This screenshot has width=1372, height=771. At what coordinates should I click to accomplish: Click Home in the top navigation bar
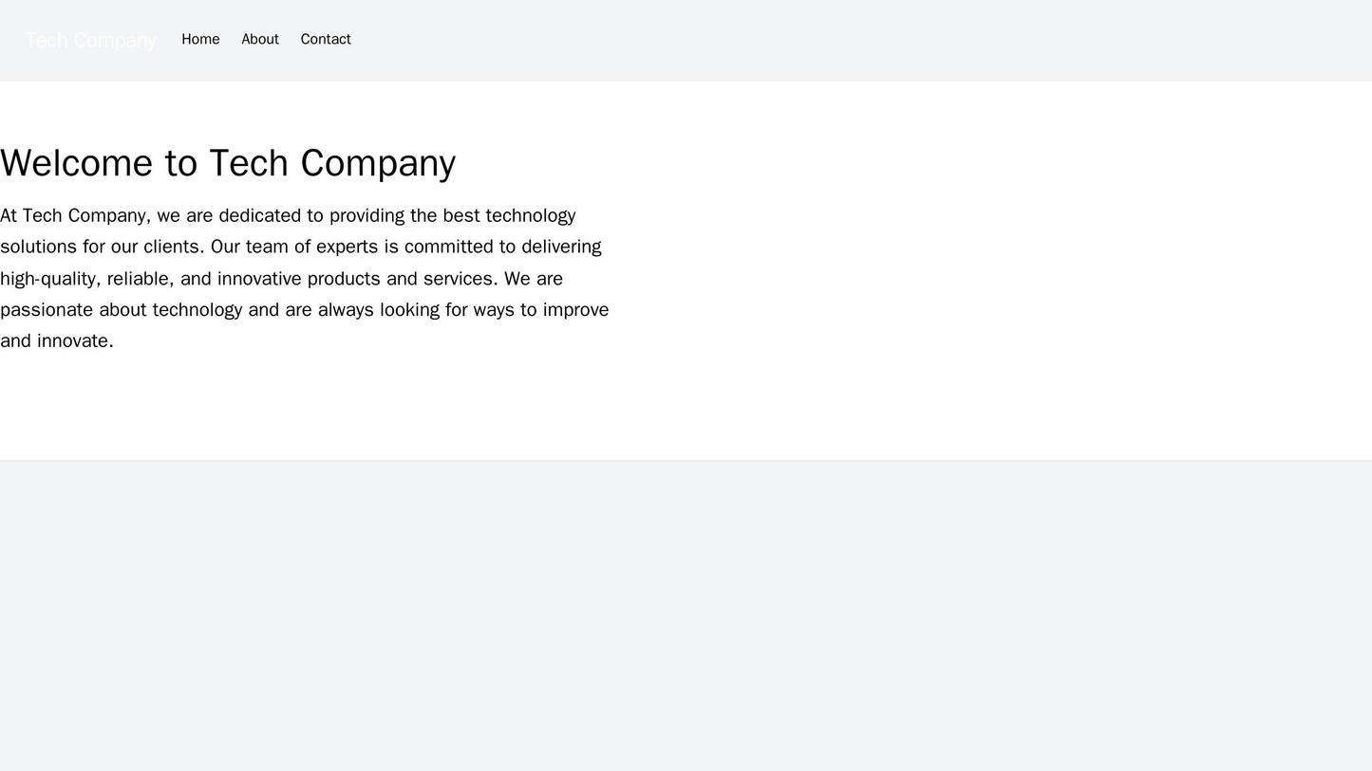click(x=201, y=39)
